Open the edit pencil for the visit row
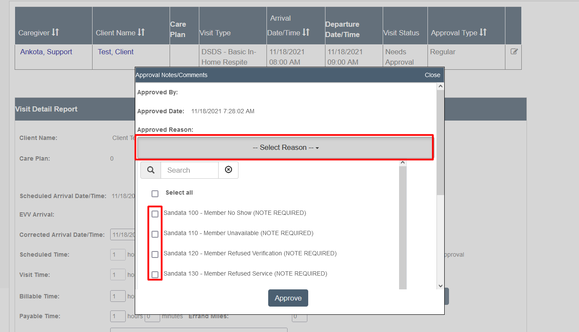 tap(513, 51)
